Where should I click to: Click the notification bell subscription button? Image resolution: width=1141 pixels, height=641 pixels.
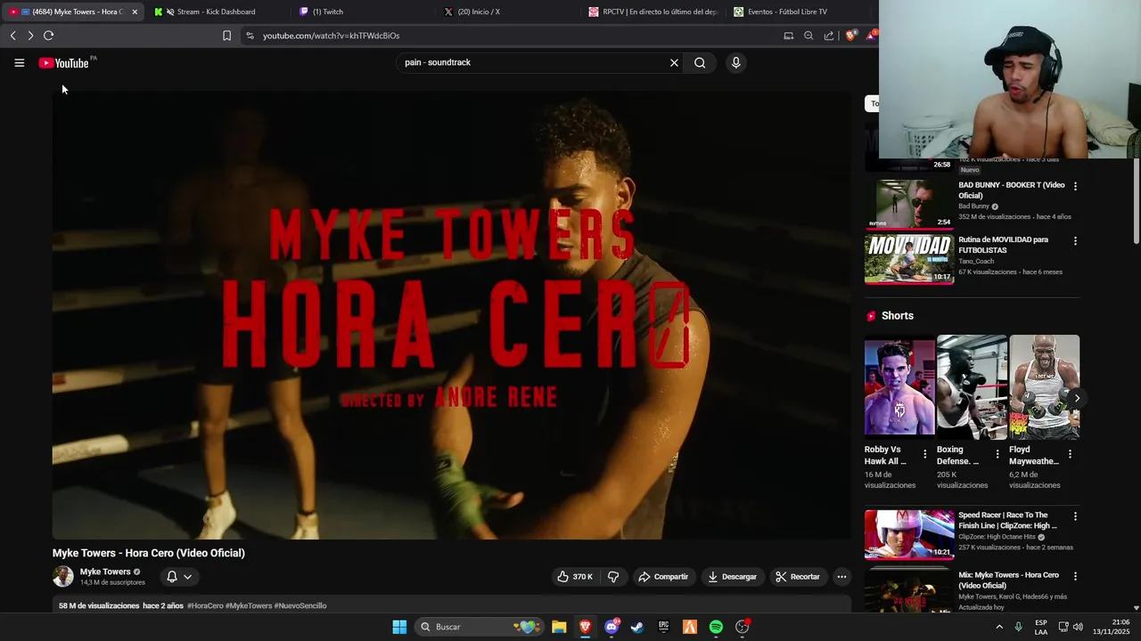(172, 577)
